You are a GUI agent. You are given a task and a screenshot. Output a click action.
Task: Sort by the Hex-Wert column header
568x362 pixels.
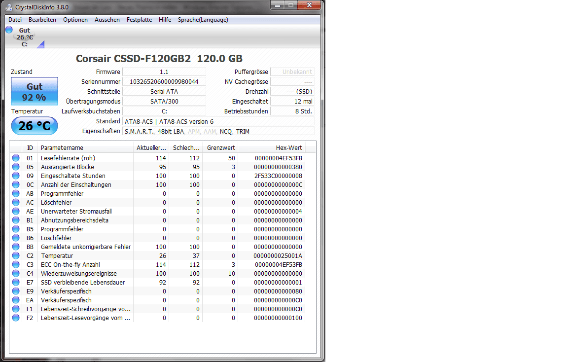click(272, 147)
